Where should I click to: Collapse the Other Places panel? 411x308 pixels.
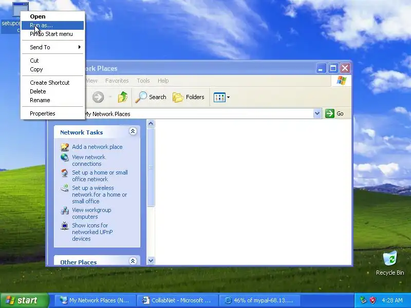tap(133, 261)
